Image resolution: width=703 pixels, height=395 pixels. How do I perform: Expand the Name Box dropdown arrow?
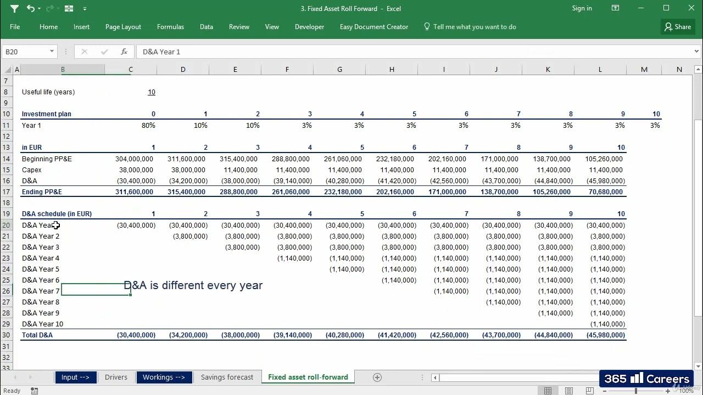tap(52, 52)
